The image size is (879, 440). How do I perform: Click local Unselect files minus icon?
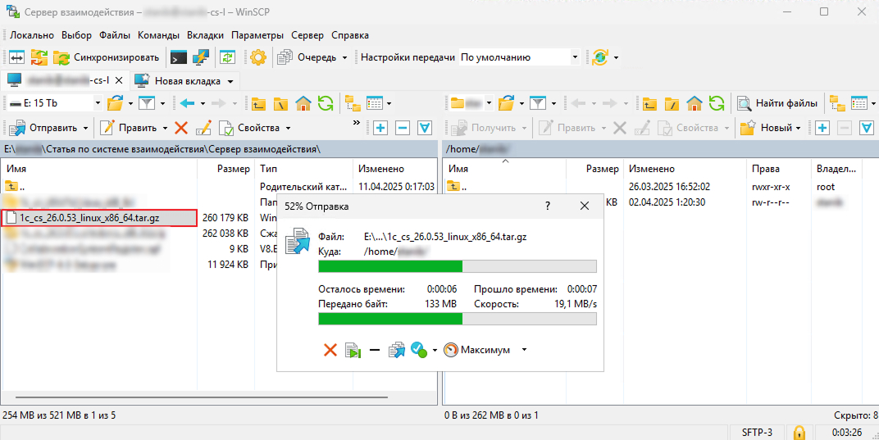click(x=403, y=128)
